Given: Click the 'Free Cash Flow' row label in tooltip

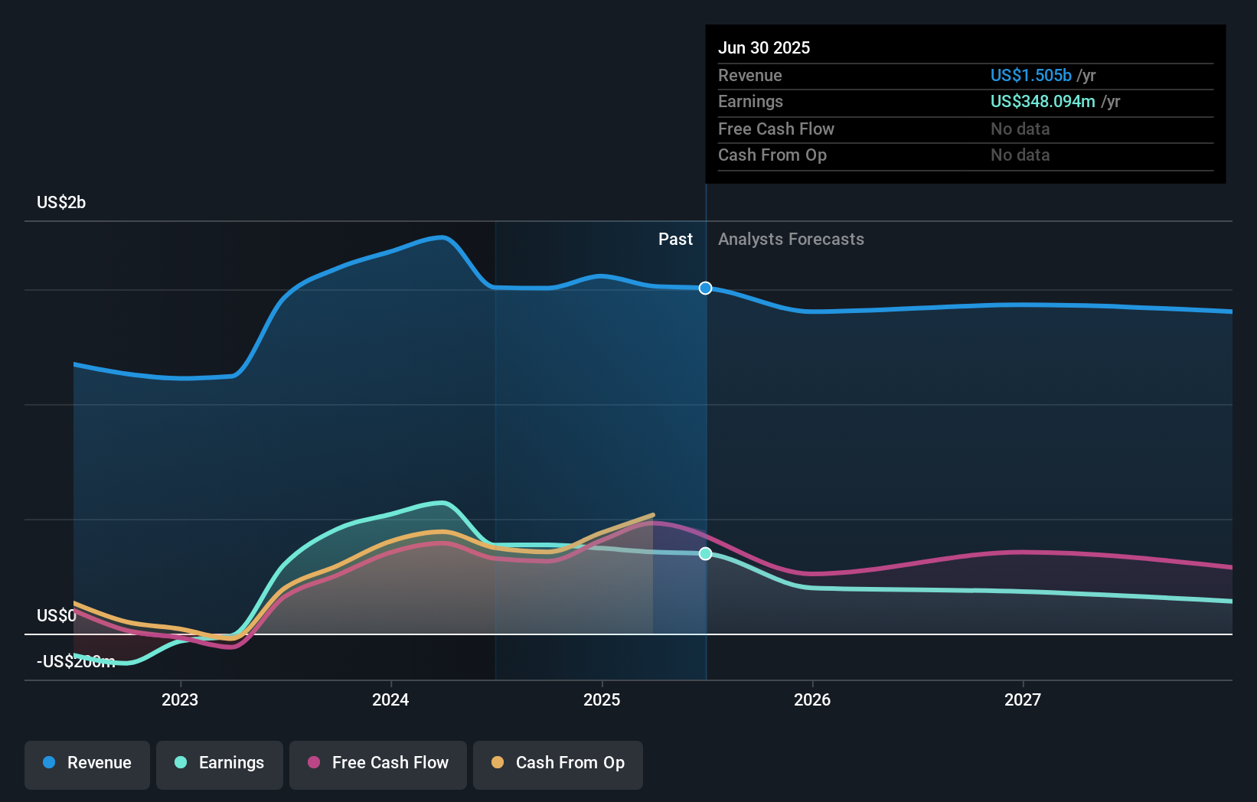Looking at the screenshot, I should [776, 129].
